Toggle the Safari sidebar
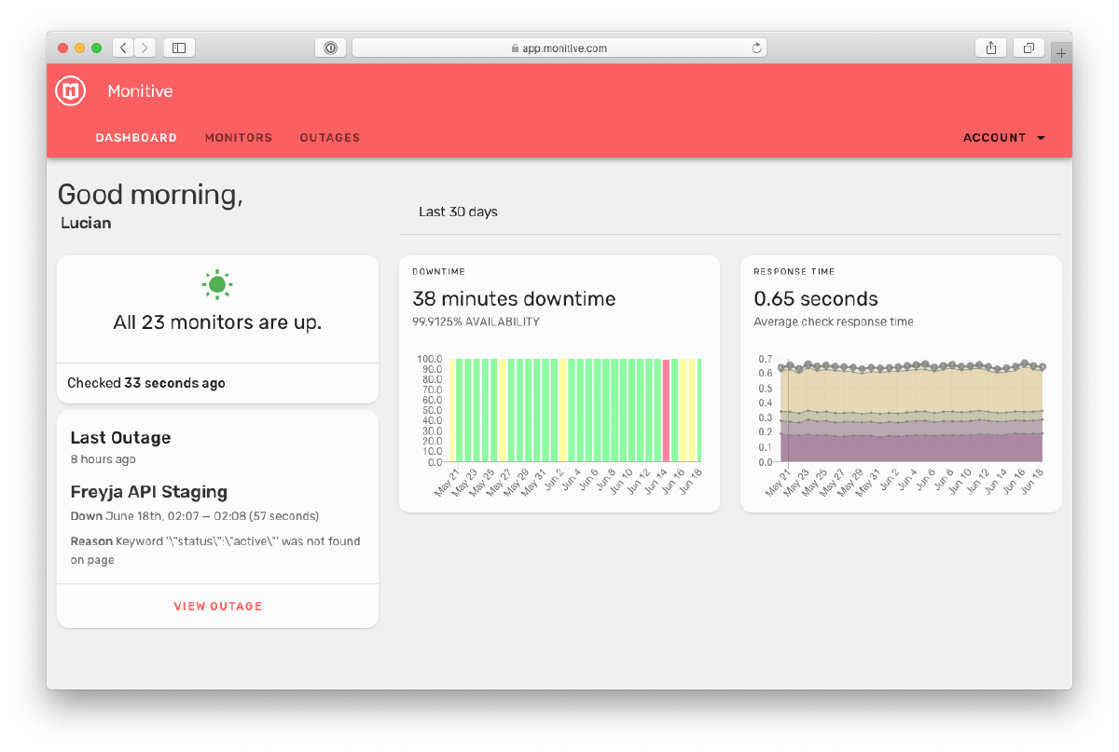Image resolution: width=1119 pixels, height=752 pixels. pyautogui.click(x=177, y=48)
